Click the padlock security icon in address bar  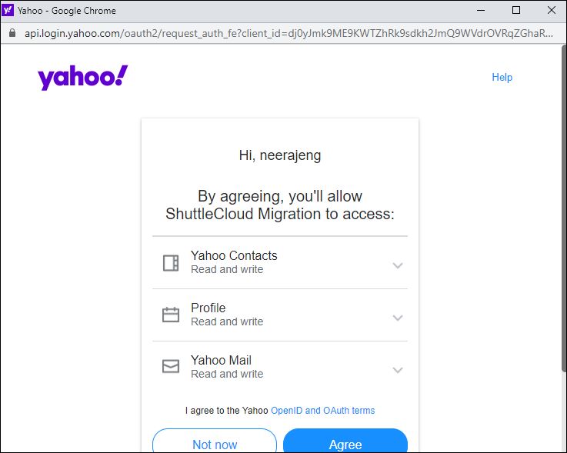12,33
